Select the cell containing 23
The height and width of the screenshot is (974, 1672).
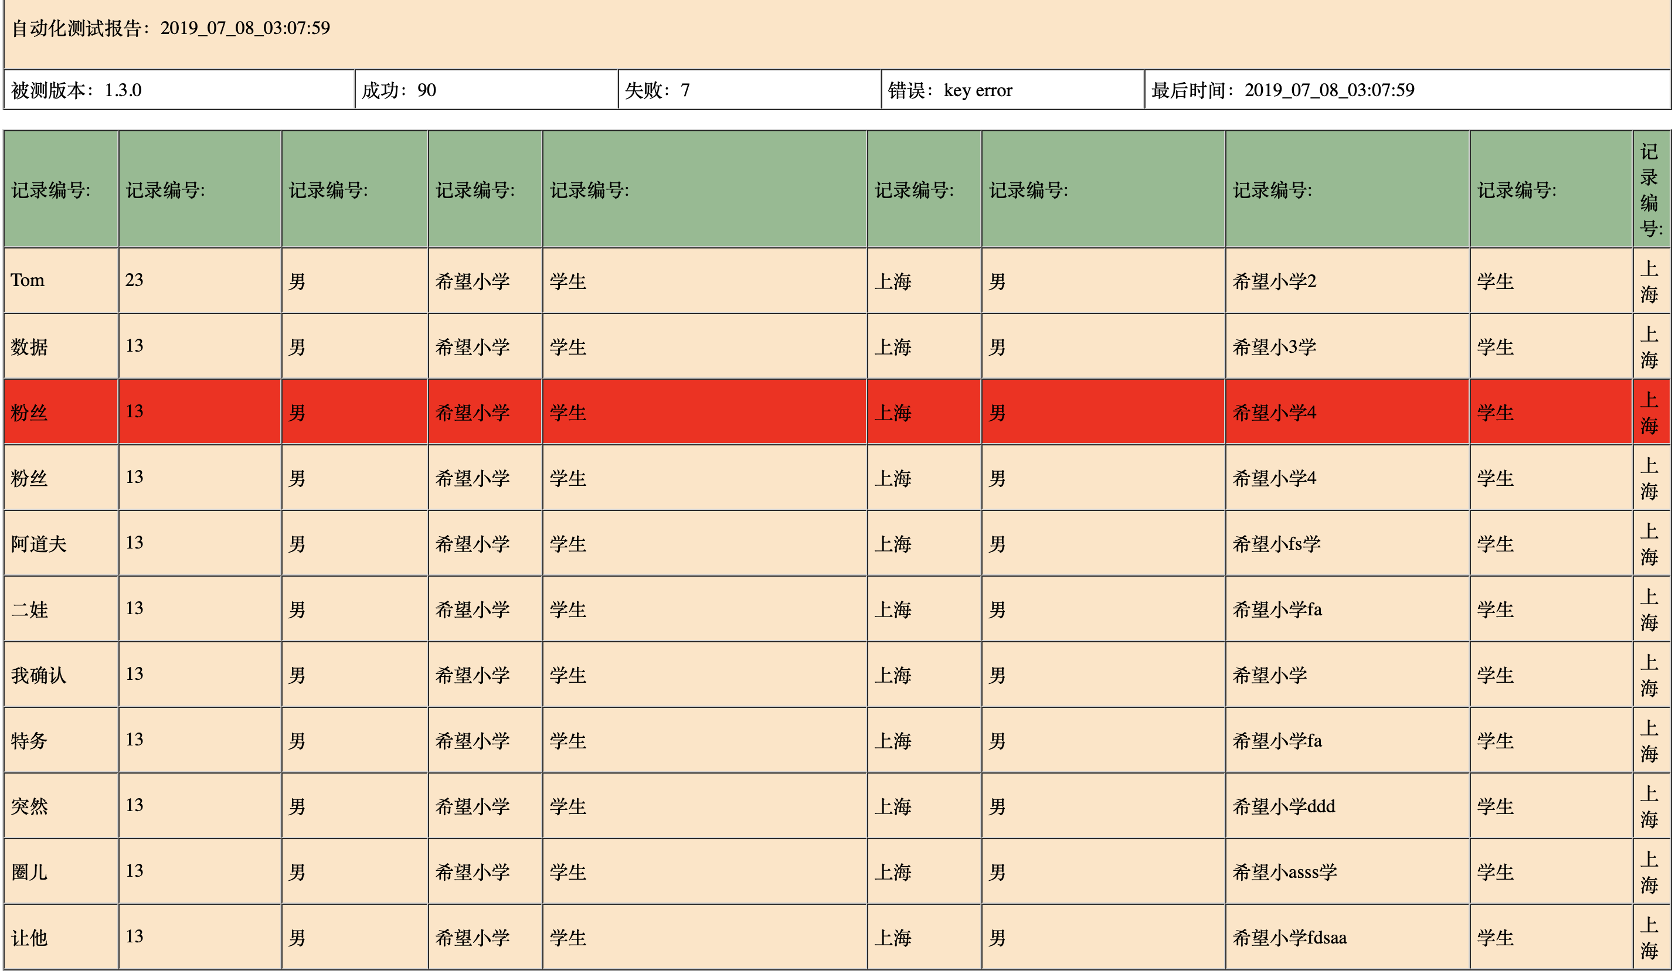(x=134, y=281)
